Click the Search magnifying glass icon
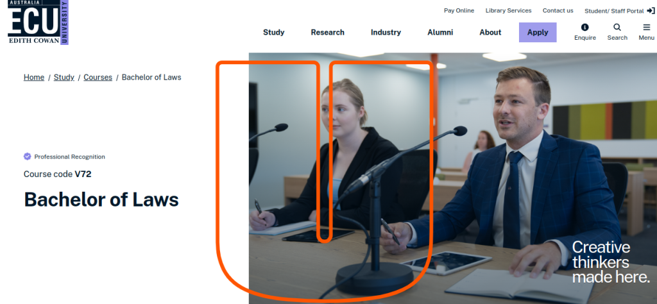This screenshot has height=304, width=657. tap(617, 28)
